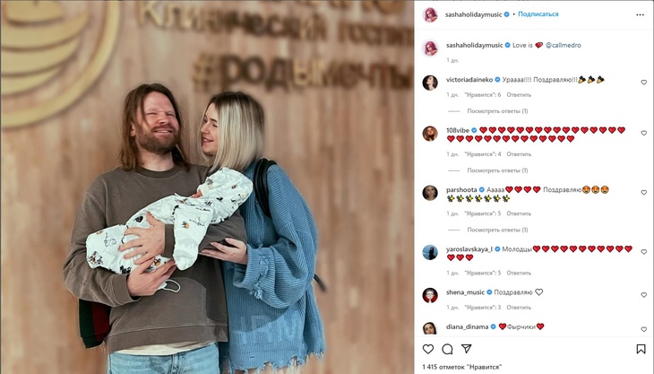Image resolution: width=654 pixels, height=374 pixels.
Task: Open the comment bubble icon
Action: pyautogui.click(x=447, y=349)
